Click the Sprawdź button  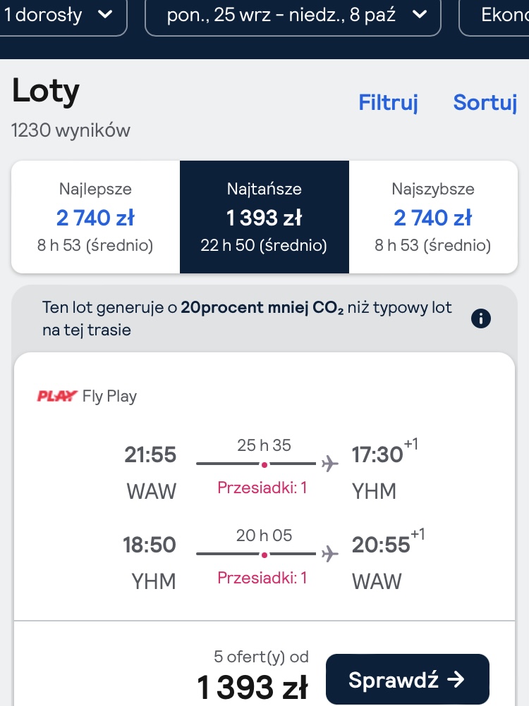408,679
